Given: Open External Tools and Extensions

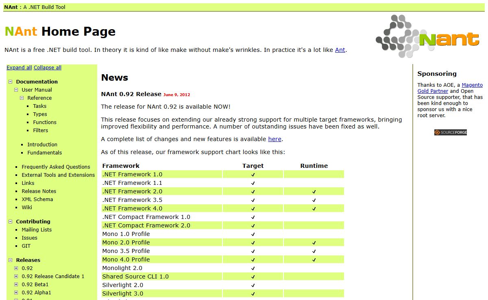Looking at the screenshot, I should click(x=58, y=175).
